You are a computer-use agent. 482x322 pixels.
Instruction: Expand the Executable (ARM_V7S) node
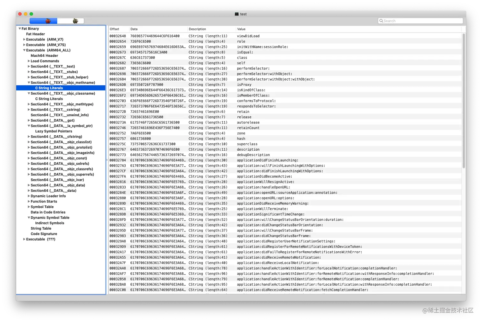24,45
